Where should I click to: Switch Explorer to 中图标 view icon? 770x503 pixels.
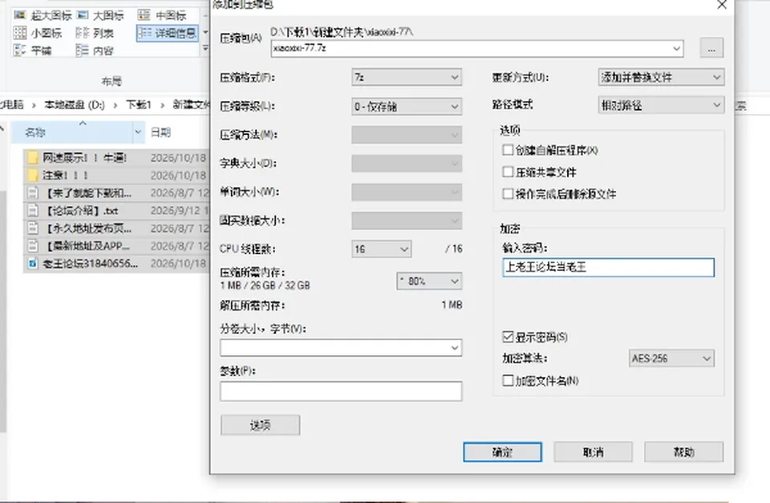[144, 15]
